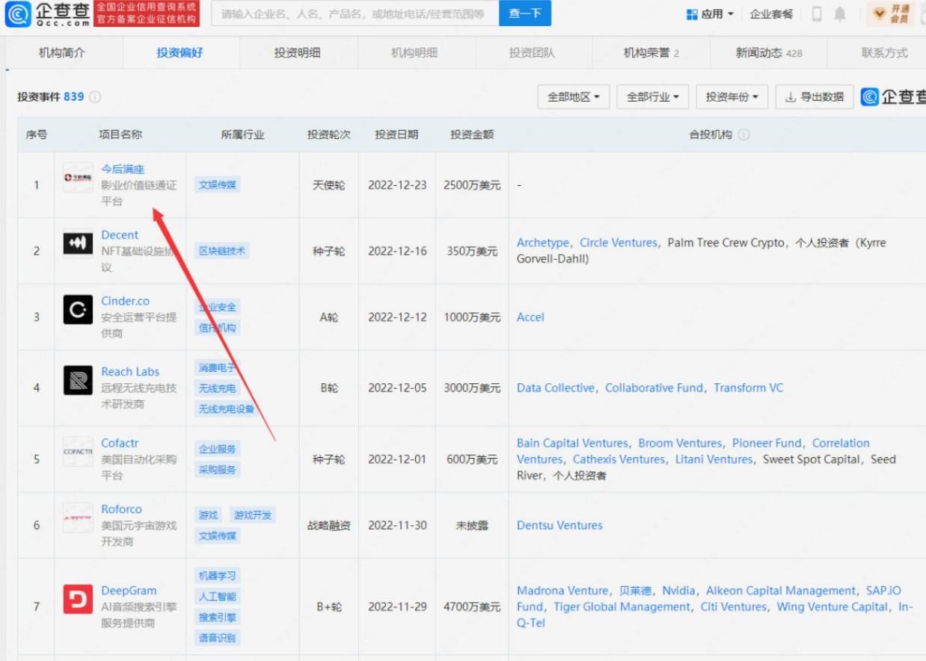Open the Decent project logo
Viewport: 926px width, 661px height.
[x=78, y=243]
